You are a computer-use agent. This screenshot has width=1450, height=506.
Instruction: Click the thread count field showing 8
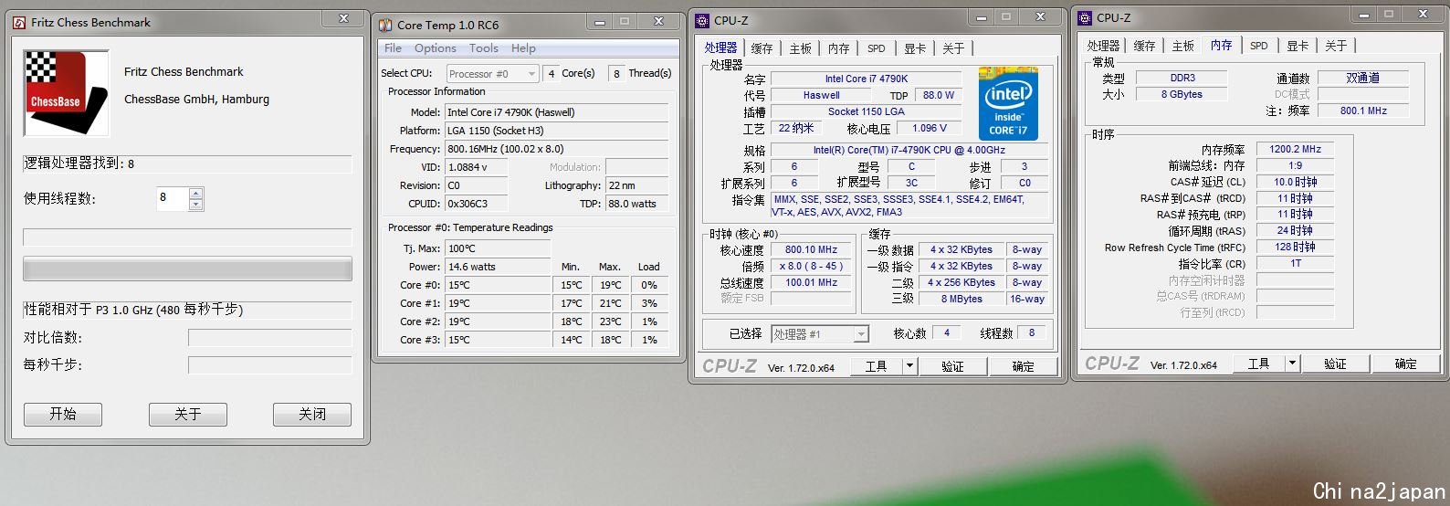pyautogui.click(x=173, y=198)
